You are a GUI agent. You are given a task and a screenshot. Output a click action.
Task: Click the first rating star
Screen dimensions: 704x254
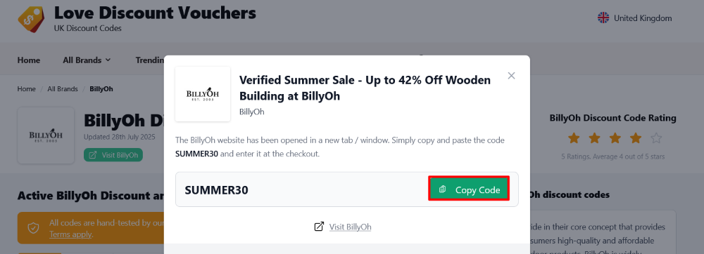[574, 138]
